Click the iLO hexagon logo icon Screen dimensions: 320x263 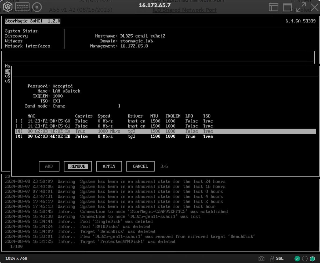click(8, 7)
